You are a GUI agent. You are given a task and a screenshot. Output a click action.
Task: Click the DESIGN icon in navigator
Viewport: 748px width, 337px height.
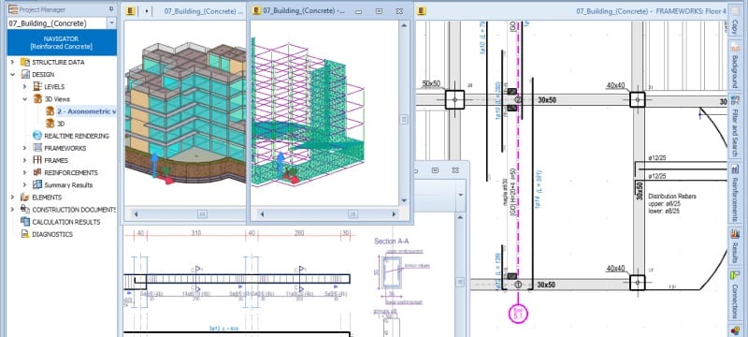click(25, 75)
